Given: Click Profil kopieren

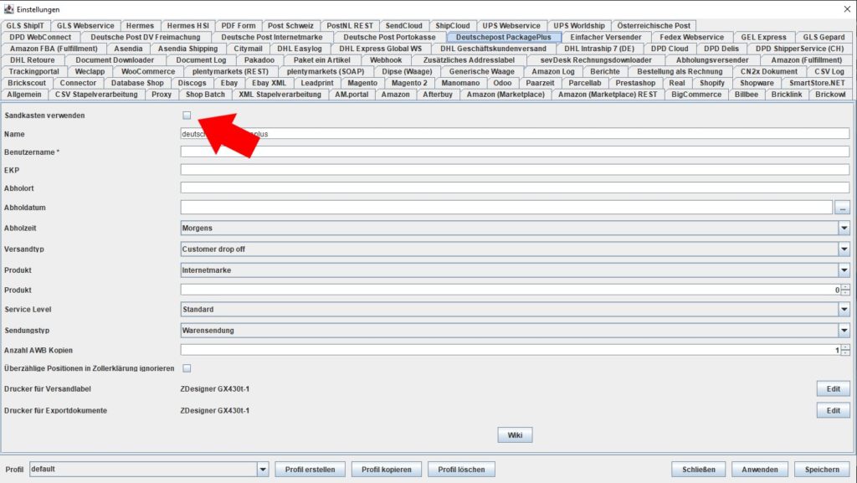Looking at the screenshot, I should pyautogui.click(x=387, y=470).
